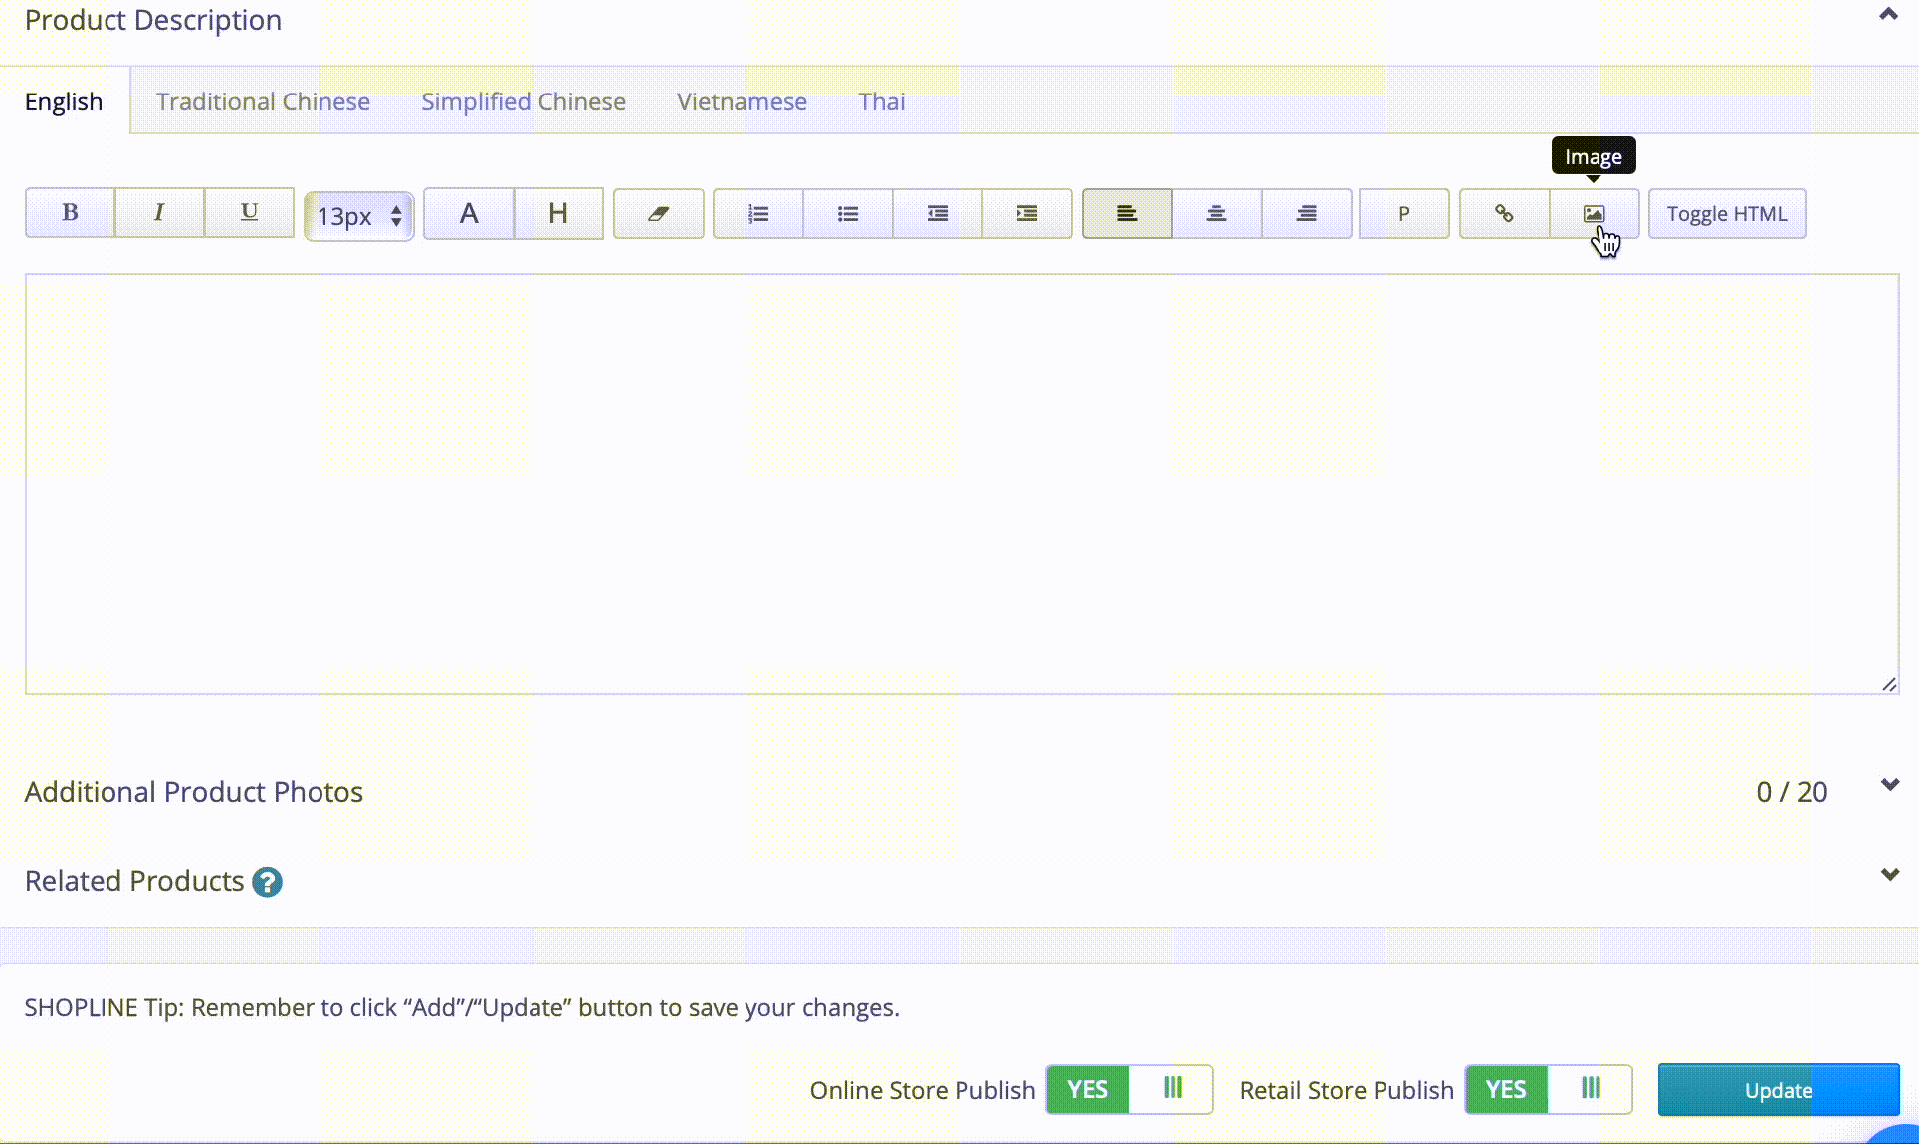The image size is (1919, 1144).
Task: Insert a bulleted list
Action: [x=848, y=214]
